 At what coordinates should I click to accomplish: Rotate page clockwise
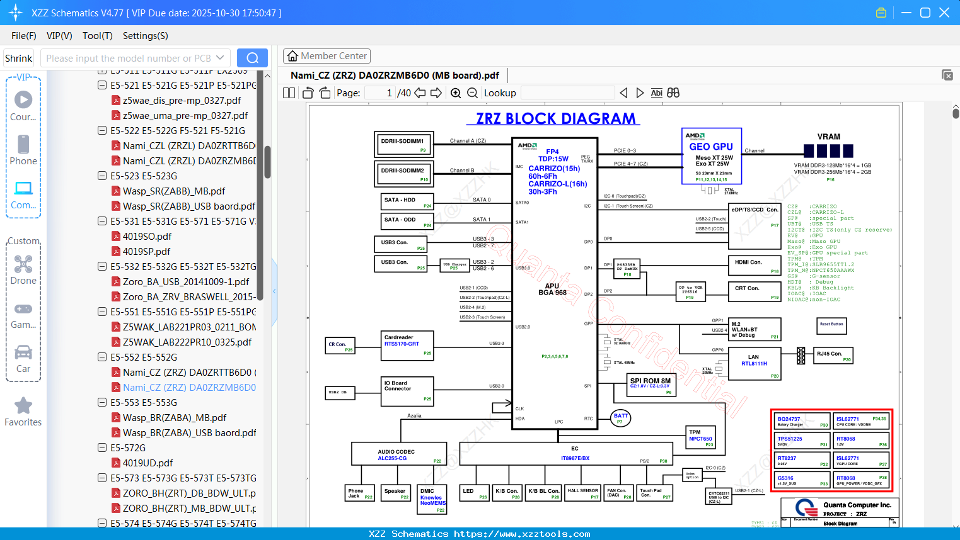click(325, 93)
